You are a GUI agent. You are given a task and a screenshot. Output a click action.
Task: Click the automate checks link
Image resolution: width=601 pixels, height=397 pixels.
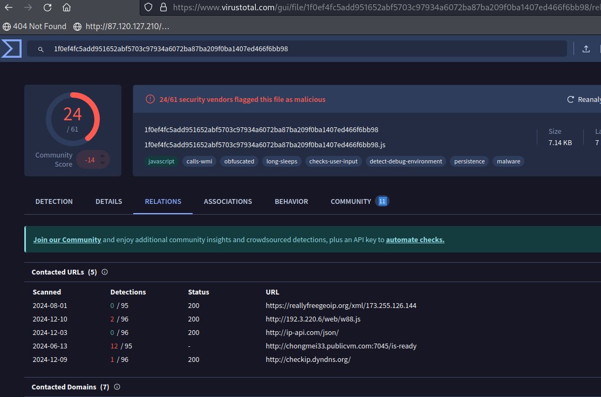click(415, 240)
